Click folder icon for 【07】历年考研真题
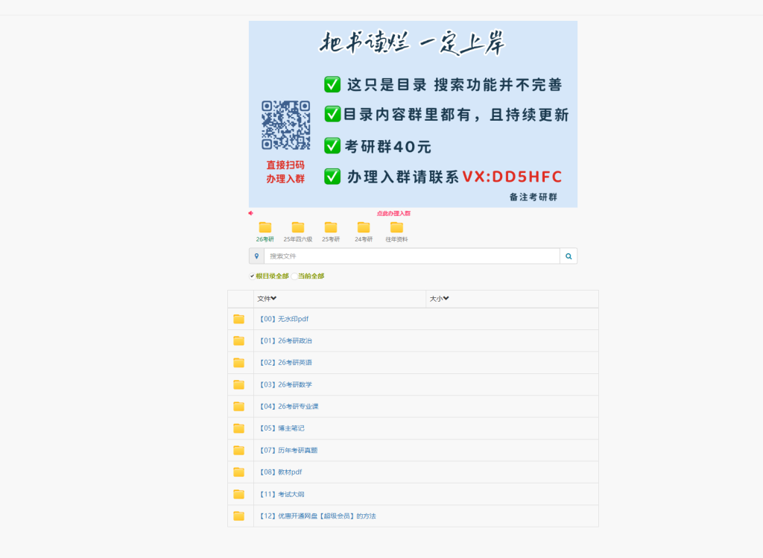 pyautogui.click(x=239, y=451)
